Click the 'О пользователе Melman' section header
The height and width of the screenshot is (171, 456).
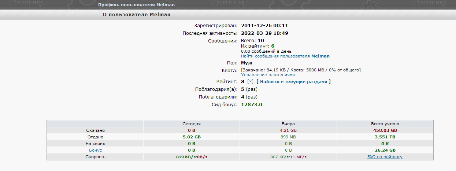click(137, 15)
